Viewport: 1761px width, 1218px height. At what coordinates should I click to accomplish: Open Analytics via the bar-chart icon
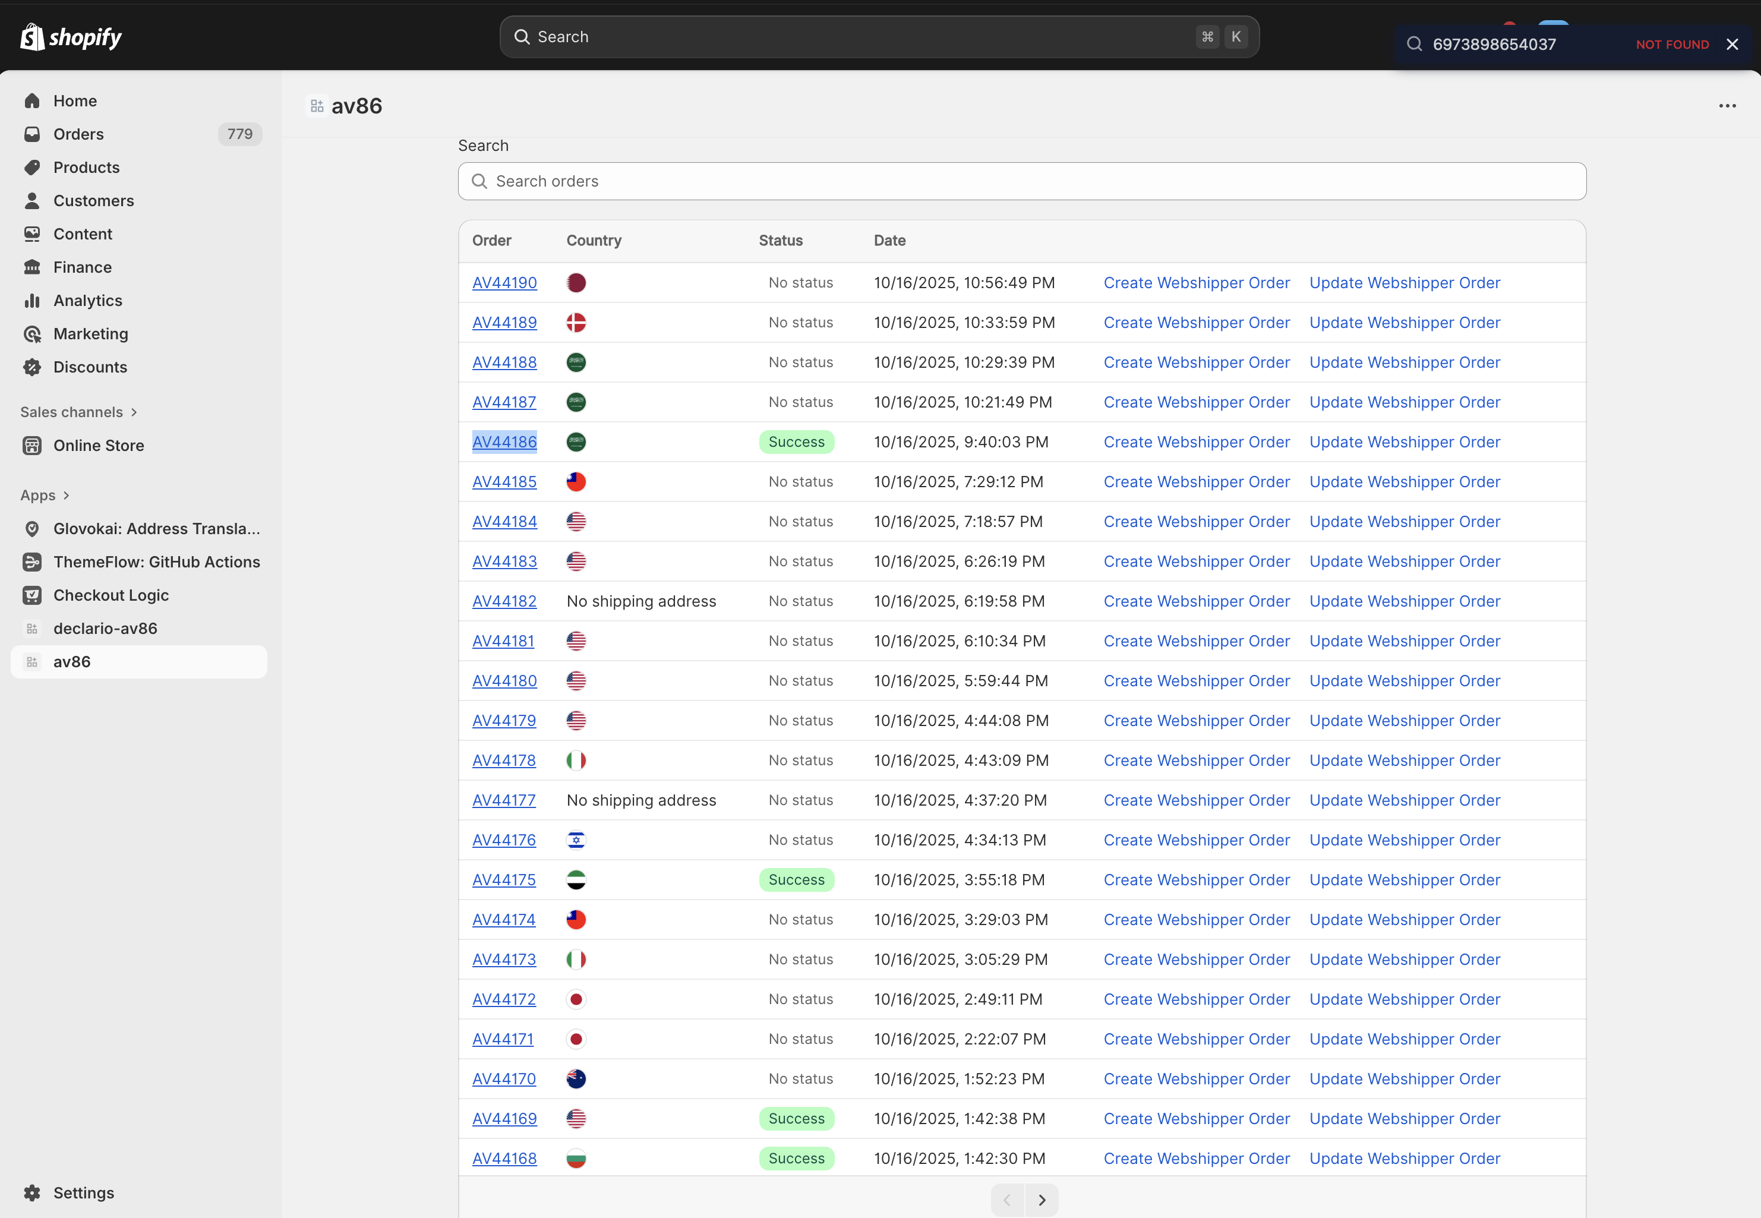point(32,300)
